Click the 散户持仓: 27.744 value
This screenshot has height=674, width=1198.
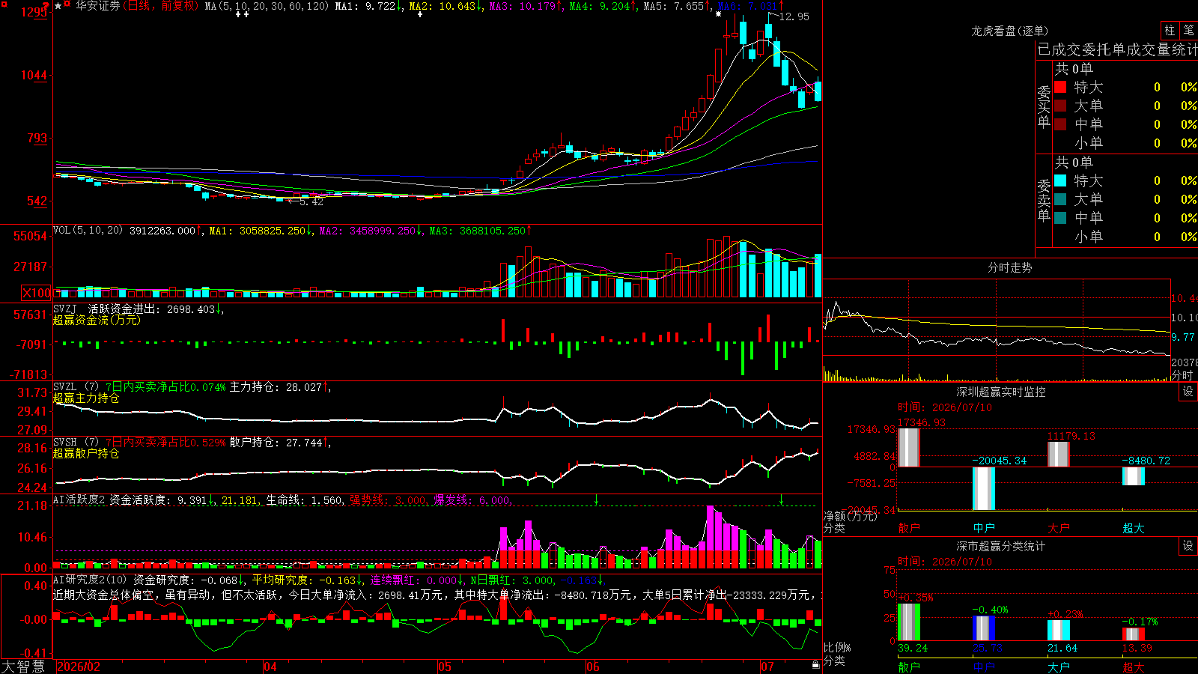[277, 443]
